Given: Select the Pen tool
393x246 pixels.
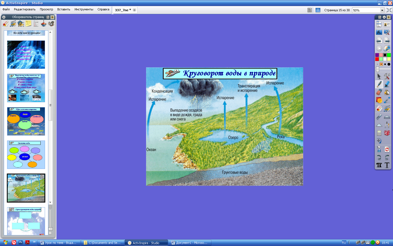Looking at the screenshot, I should click(379, 84).
